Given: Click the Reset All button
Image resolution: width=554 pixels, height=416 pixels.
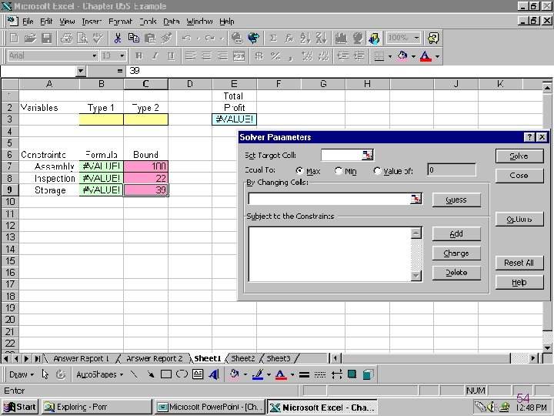Looking at the screenshot, I should (x=519, y=263).
